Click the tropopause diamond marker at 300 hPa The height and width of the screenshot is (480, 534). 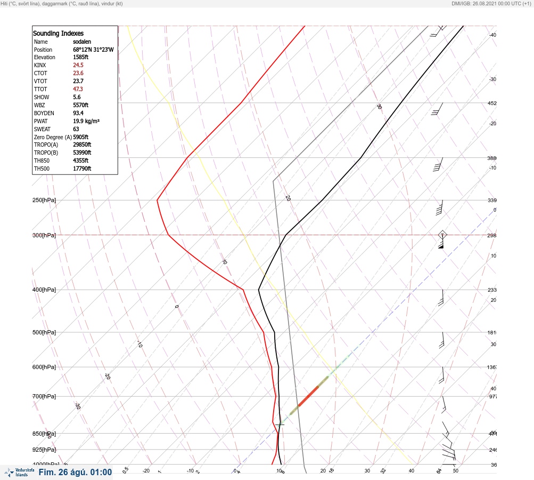click(x=442, y=235)
